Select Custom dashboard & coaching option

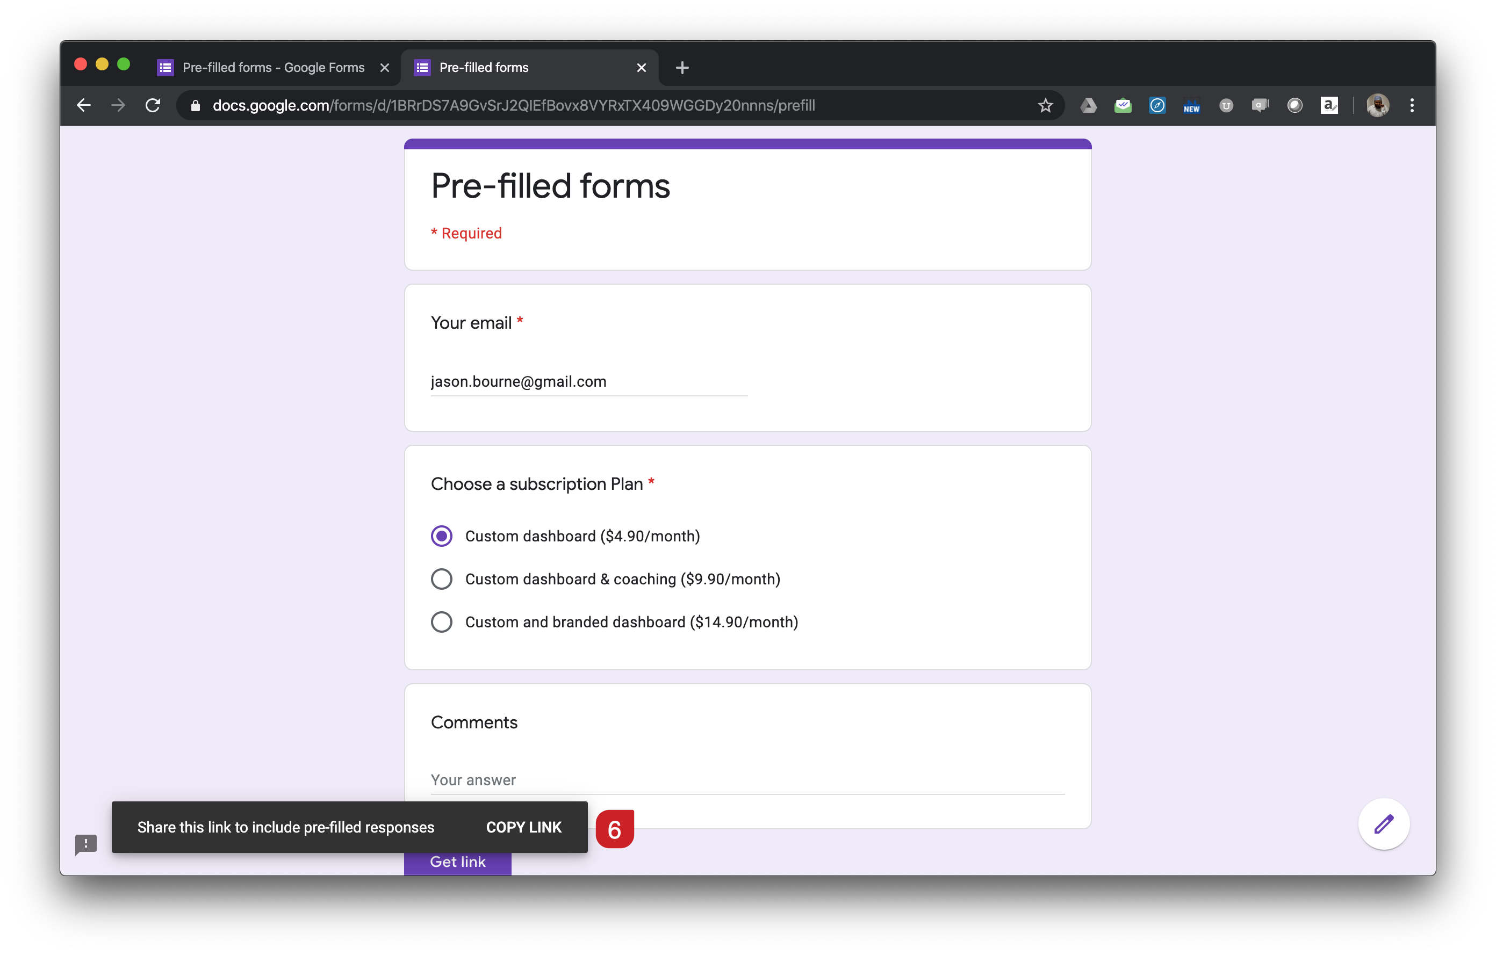[x=442, y=578]
